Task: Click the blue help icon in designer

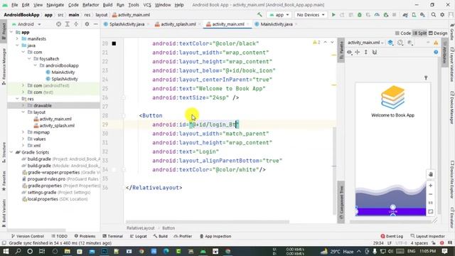Action: coord(436,52)
